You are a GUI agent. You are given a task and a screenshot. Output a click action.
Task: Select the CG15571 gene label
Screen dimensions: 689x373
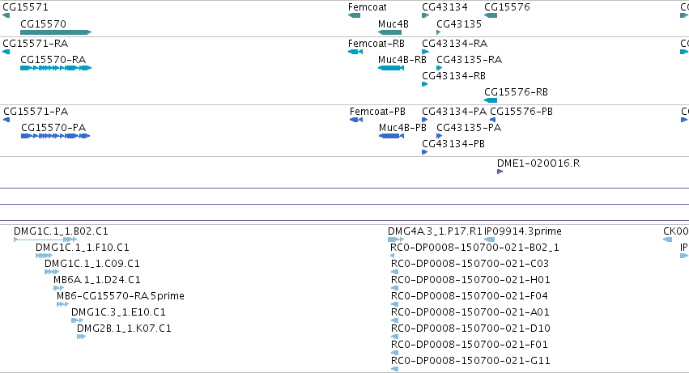[x=25, y=7]
